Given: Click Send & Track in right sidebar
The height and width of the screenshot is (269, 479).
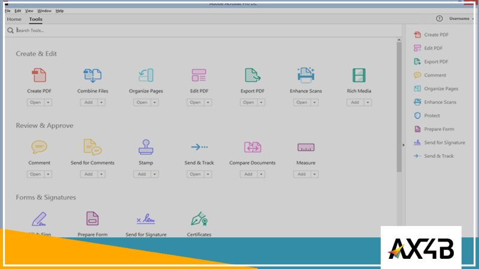Looking at the screenshot, I should point(433,156).
